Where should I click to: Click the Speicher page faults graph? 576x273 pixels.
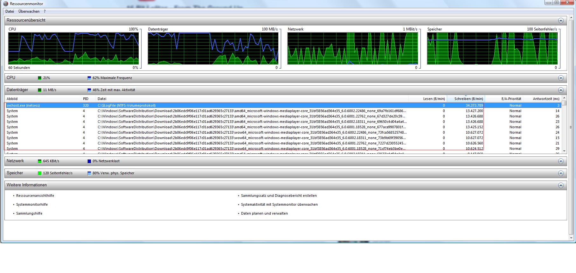tap(492, 48)
